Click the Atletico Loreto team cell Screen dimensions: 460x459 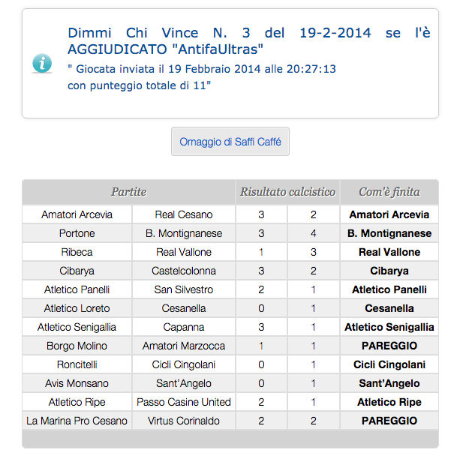pos(77,308)
